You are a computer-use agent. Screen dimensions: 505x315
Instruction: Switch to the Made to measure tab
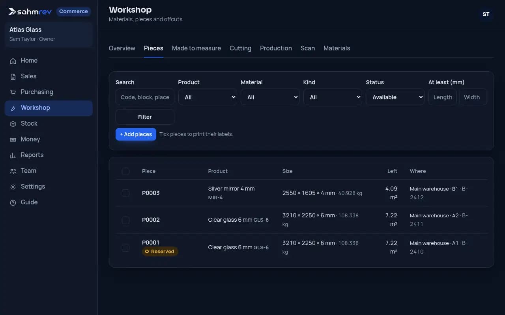pos(196,48)
